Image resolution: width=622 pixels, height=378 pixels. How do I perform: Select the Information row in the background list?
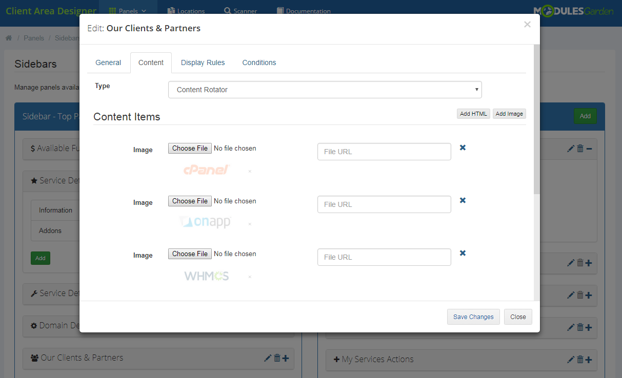(x=55, y=210)
